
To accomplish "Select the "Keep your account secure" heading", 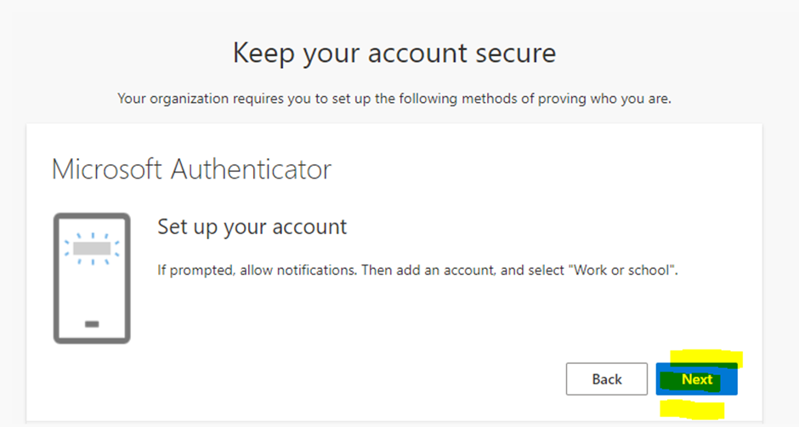I will point(394,54).
